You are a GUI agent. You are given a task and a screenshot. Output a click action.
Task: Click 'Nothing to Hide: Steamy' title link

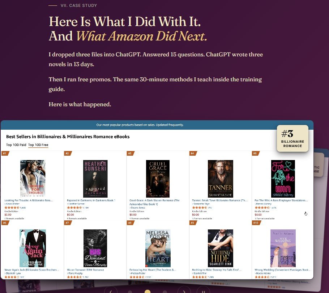(217, 270)
